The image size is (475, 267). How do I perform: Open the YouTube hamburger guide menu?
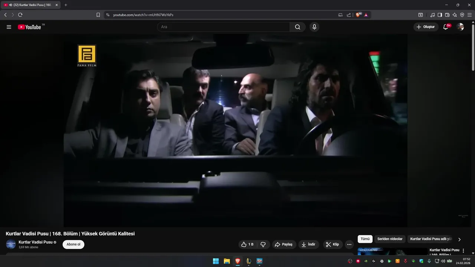9,27
